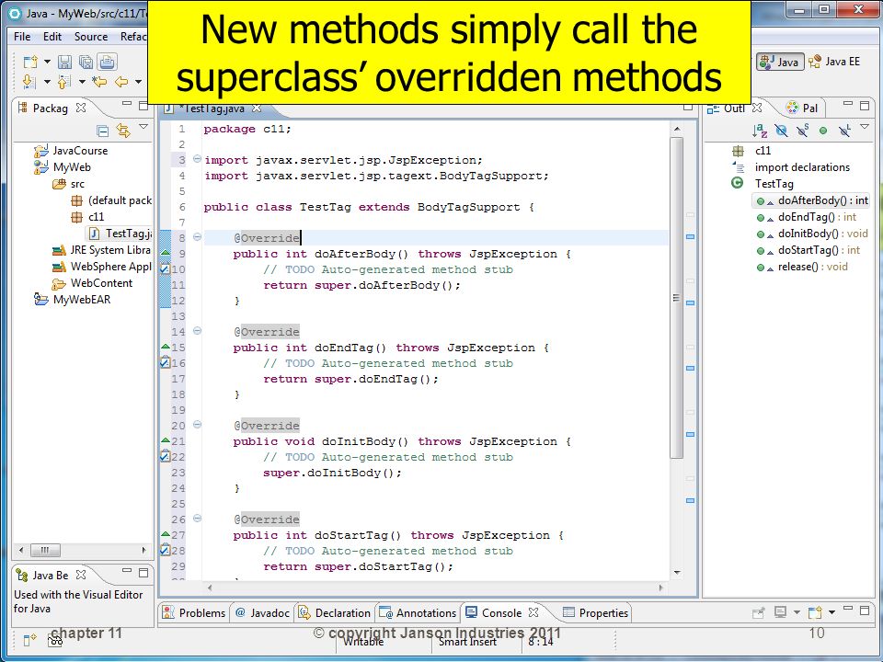Click Package Explorer horizontal scrollbar thumb

[45, 550]
